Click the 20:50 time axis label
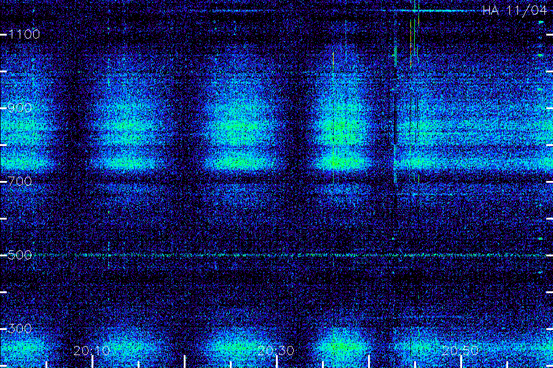The width and height of the screenshot is (553, 368). pos(460,350)
